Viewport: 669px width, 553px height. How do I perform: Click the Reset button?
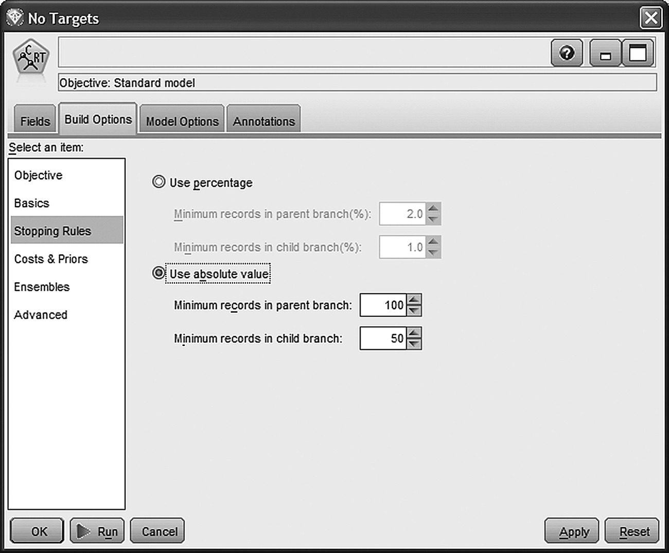coord(632,531)
